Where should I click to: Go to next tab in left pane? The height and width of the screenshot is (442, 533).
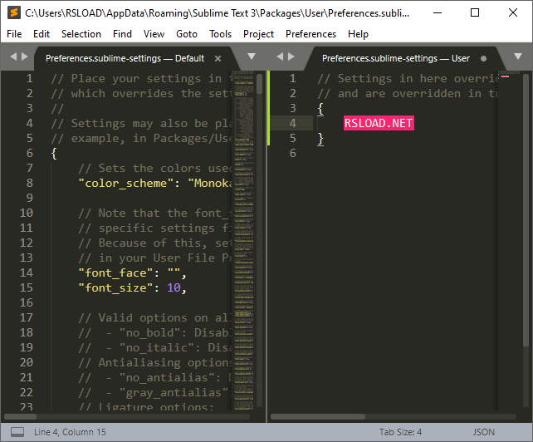coord(24,56)
